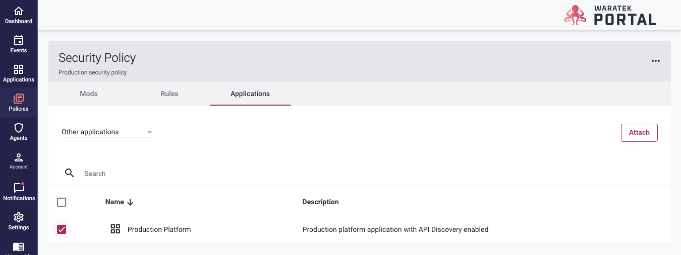Uncheck the Production Platform row checkbox

62,229
